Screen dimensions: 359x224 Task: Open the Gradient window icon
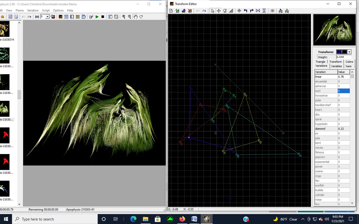(72, 17)
